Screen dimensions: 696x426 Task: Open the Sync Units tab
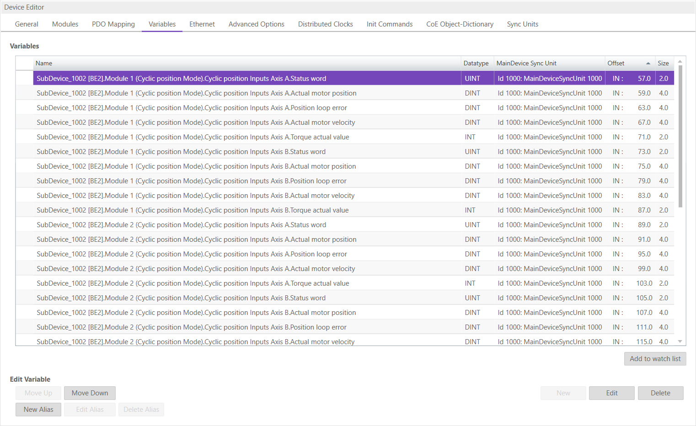[x=522, y=24]
